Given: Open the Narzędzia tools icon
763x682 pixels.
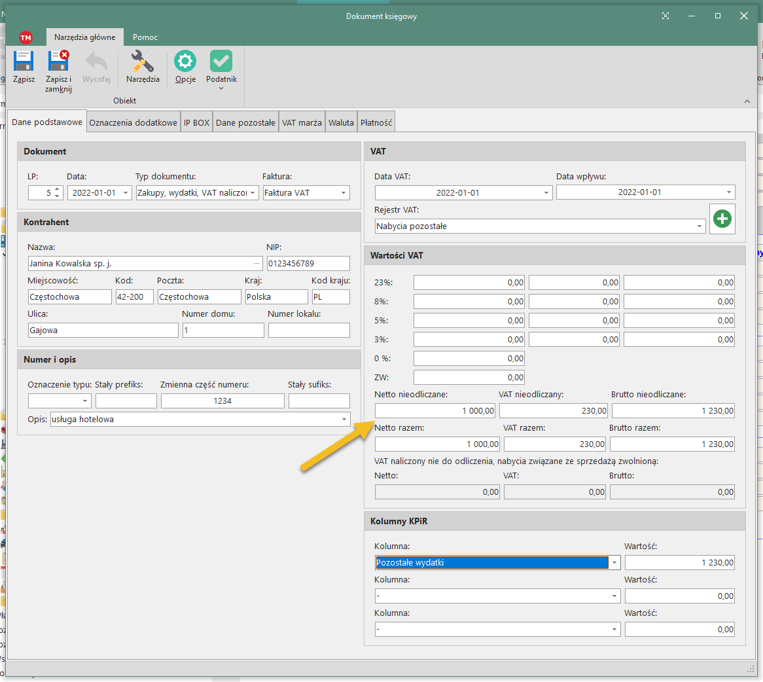Looking at the screenshot, I should (143, 62).
